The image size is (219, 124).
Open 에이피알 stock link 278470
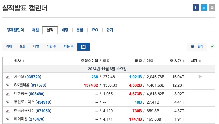[37, 119]
